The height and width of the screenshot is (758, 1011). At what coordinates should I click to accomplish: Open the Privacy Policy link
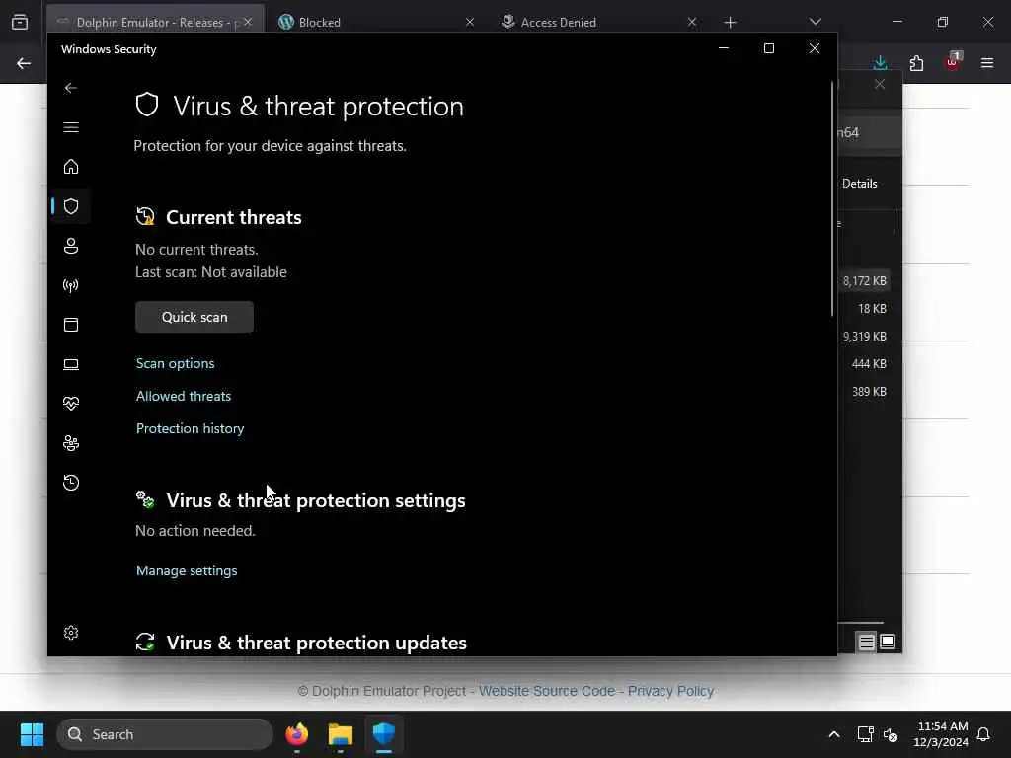tap(670, 691)
